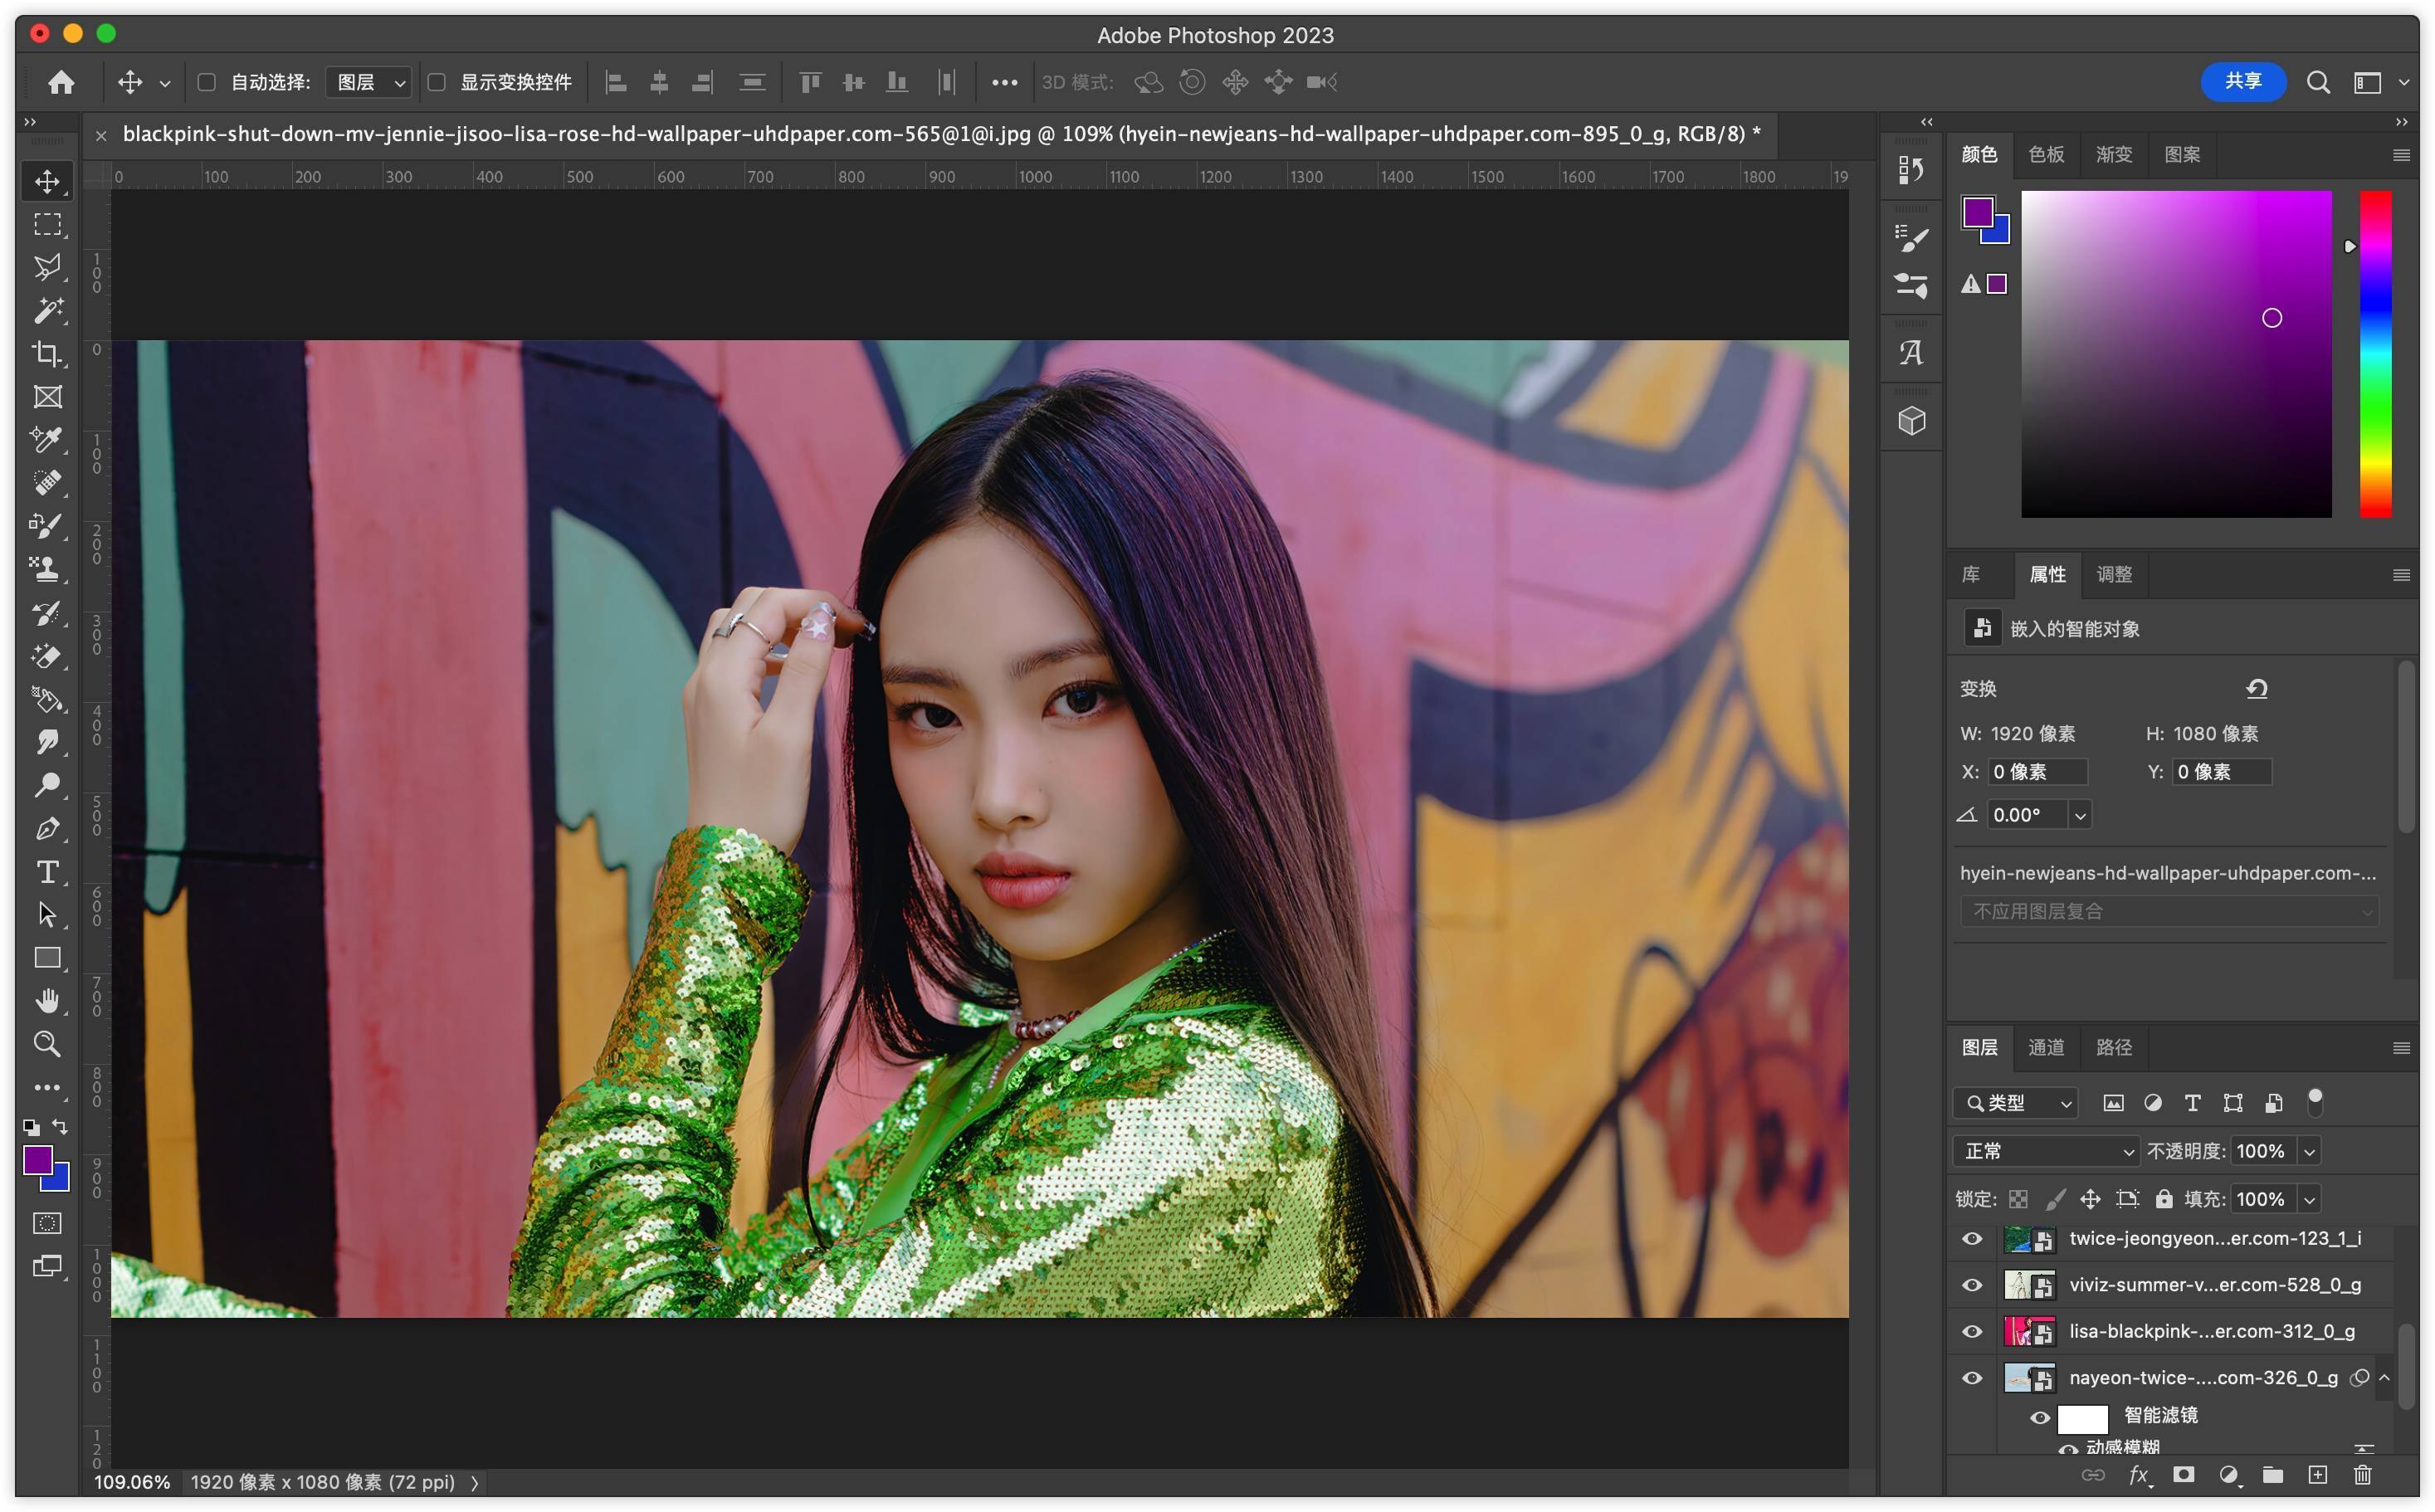Image resolution: width=2435 pixels, height=1512 pixels.
Task: Open more align options ellipsis
Action: [1004, 82]
